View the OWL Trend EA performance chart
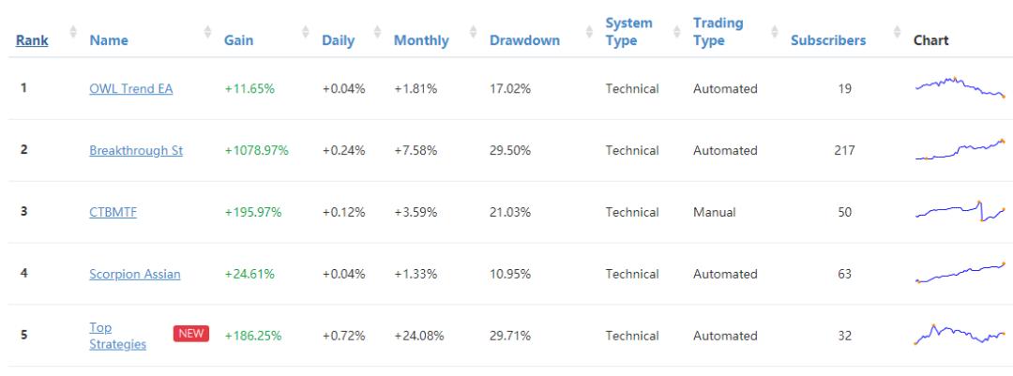 click(x=960, y=87)
